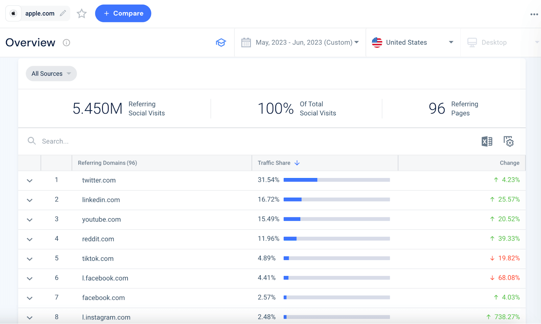Open the Overview info tooltip icon
Screen dimensions: 541x324
point(66,43)
